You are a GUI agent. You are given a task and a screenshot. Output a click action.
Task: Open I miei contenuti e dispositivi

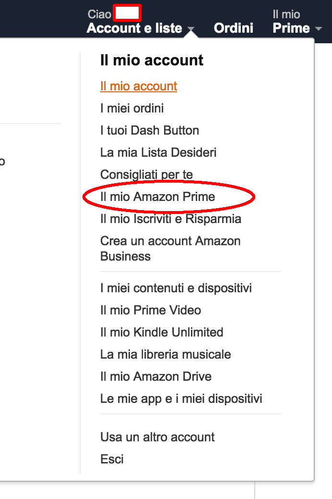pyautogui.click(x=176, y=288)
